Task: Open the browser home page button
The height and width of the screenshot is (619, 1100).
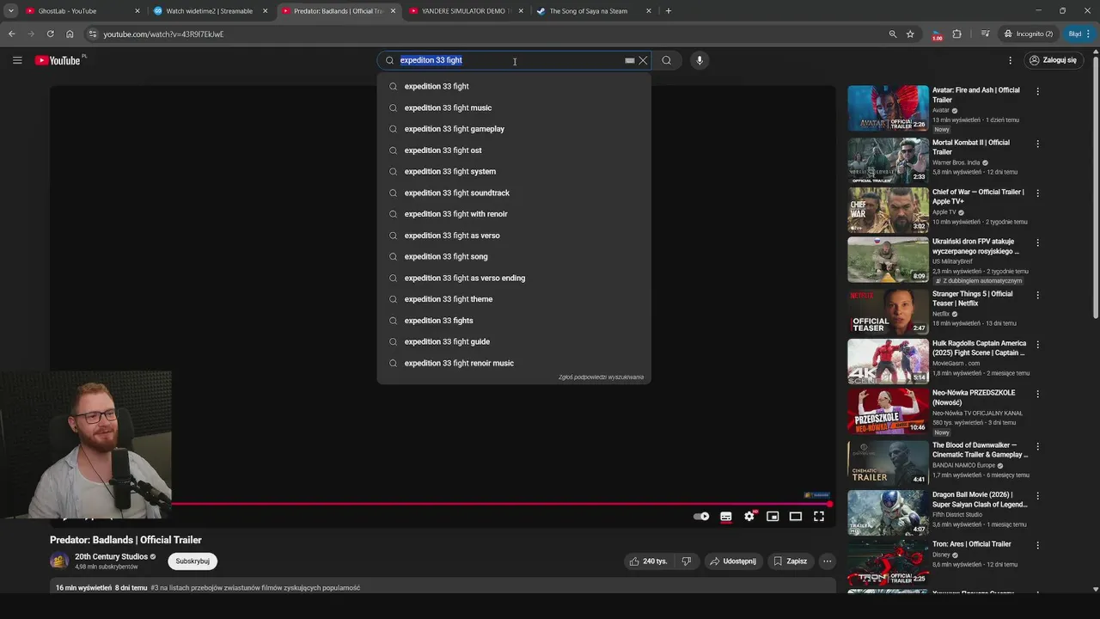Action: tap(70, 34)
